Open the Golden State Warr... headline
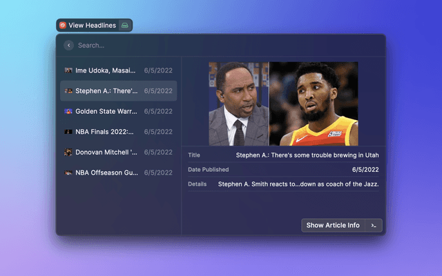The image size is (442, 276). coord(106,111)
